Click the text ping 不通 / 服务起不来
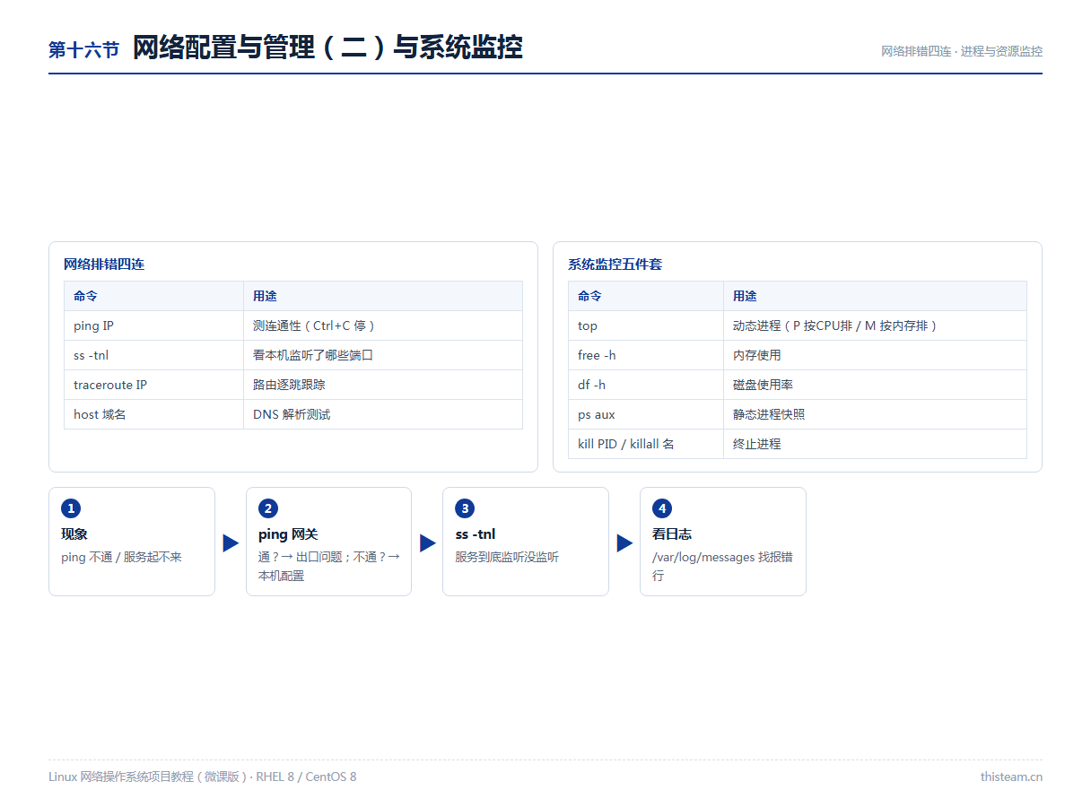This screenshot has width=1091, height=807. (121, 557)
